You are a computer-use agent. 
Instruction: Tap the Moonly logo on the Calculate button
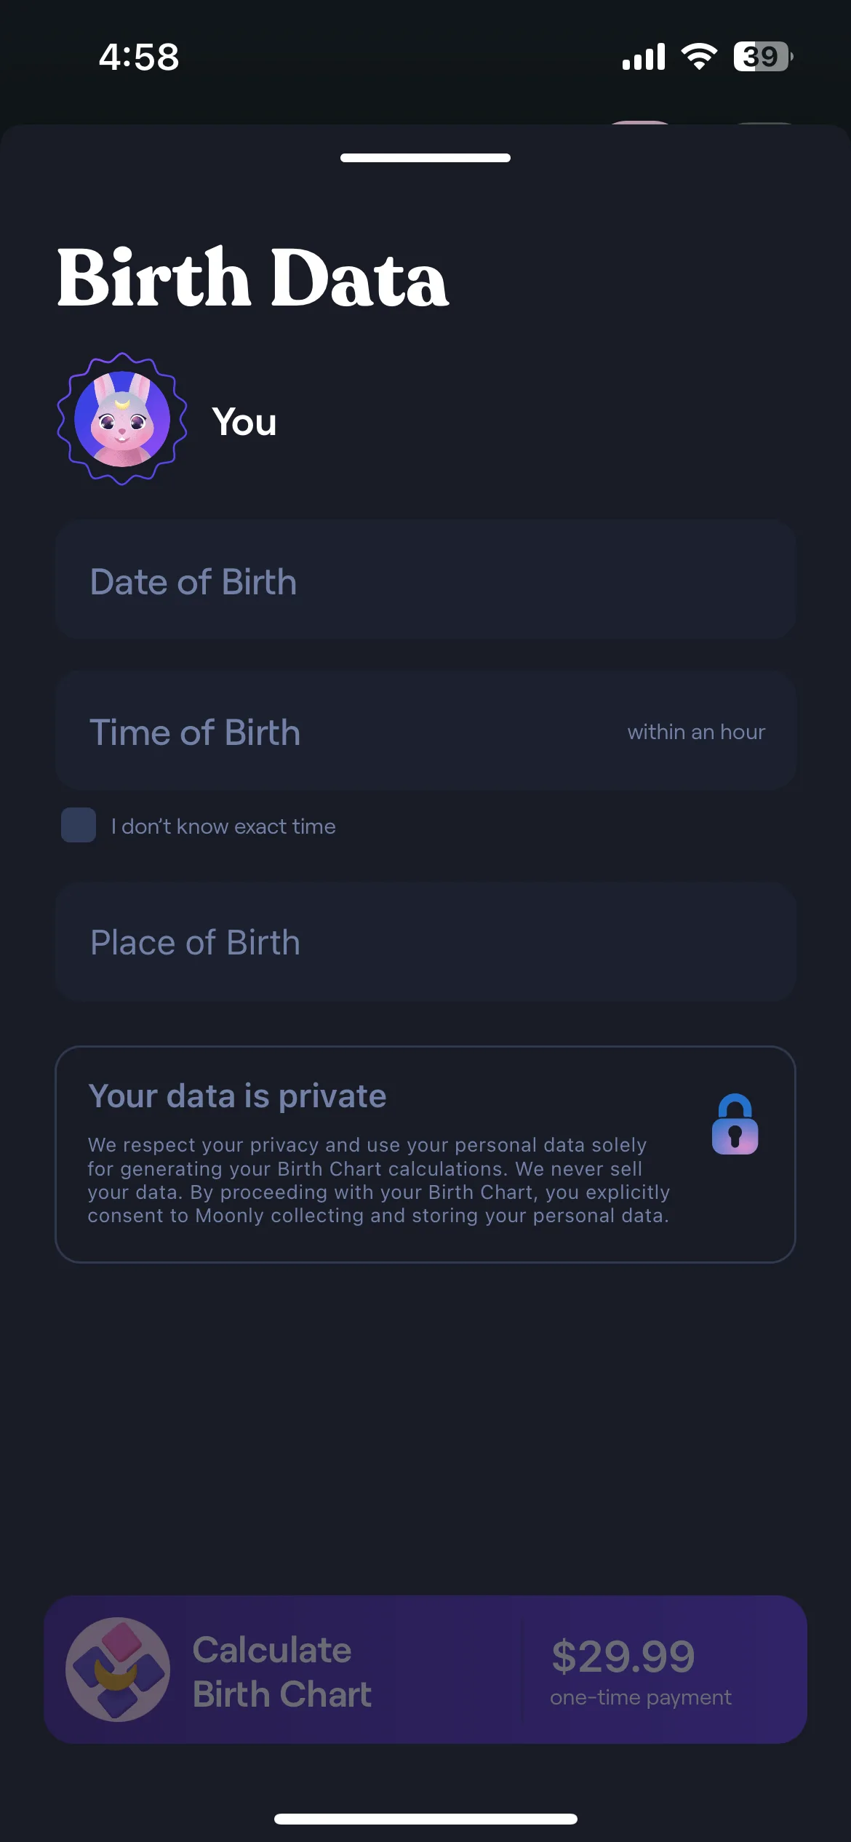[x=118, y=1670]
